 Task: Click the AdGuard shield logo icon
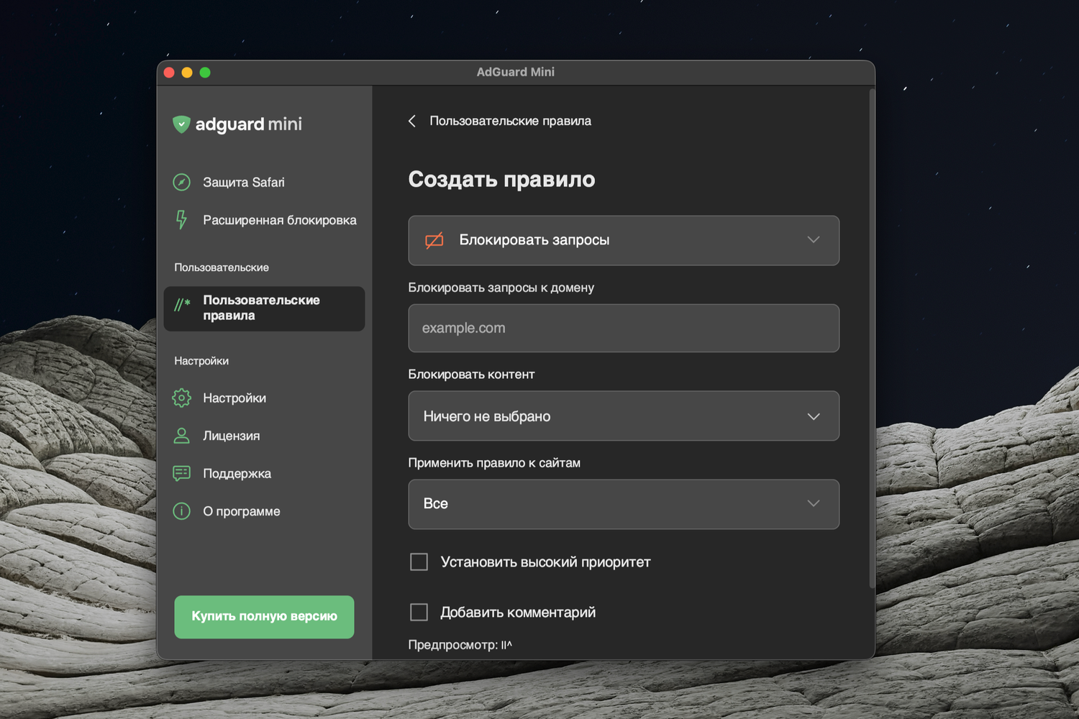[181, 124]
